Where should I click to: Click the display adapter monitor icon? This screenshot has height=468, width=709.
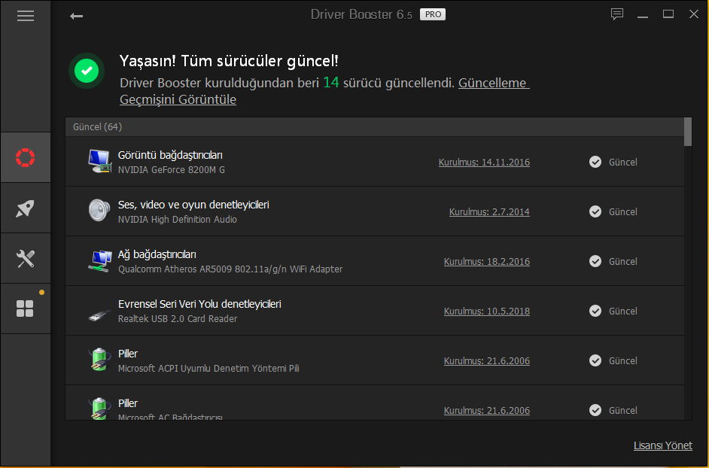[x=99, y=162]
